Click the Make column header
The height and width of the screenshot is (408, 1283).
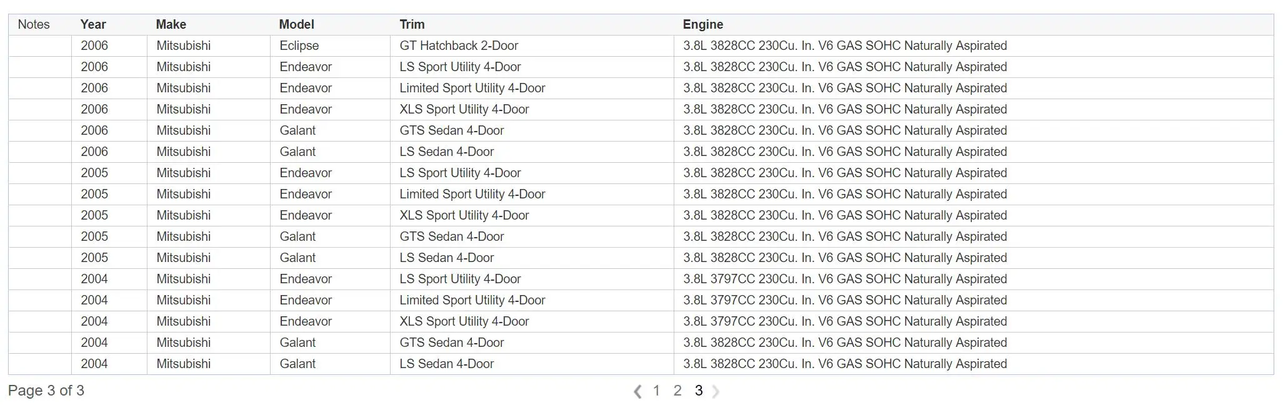[171, 24]
